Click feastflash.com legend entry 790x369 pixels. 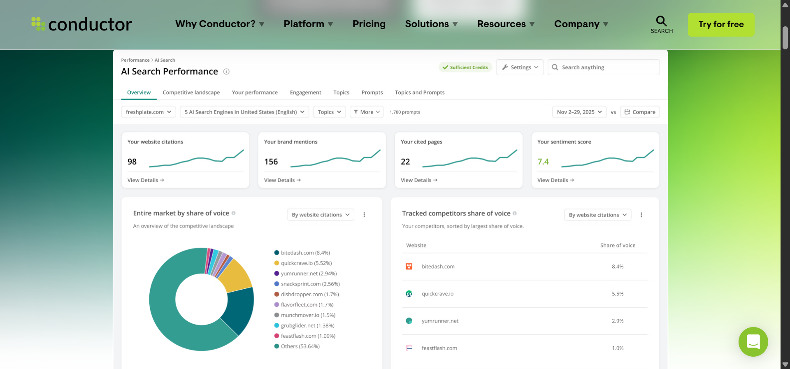(305, 336)
